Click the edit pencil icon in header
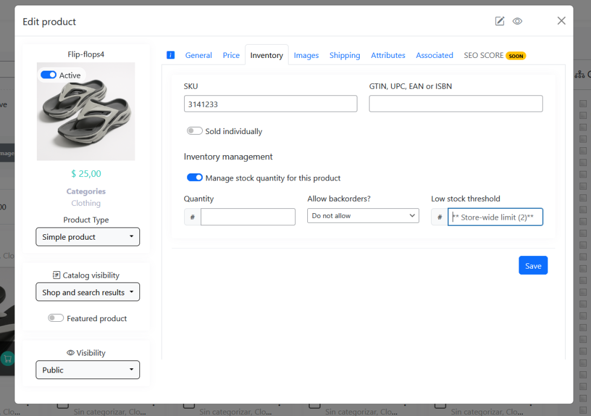The height and width of the screenshot is (416, 591). point(499,21)
